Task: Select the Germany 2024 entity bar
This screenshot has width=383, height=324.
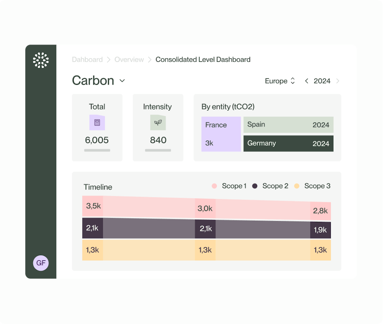Action: (288, 143)
